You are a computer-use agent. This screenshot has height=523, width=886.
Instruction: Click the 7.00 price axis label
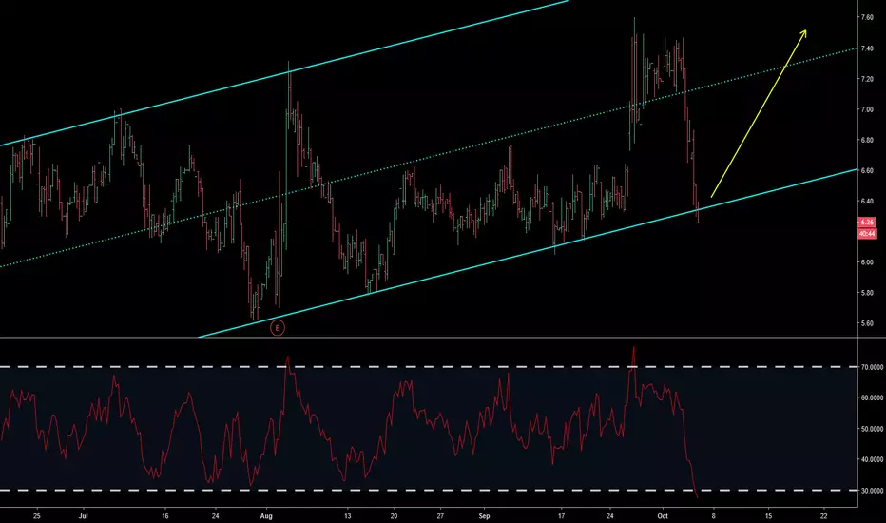[x=867, y=109]
